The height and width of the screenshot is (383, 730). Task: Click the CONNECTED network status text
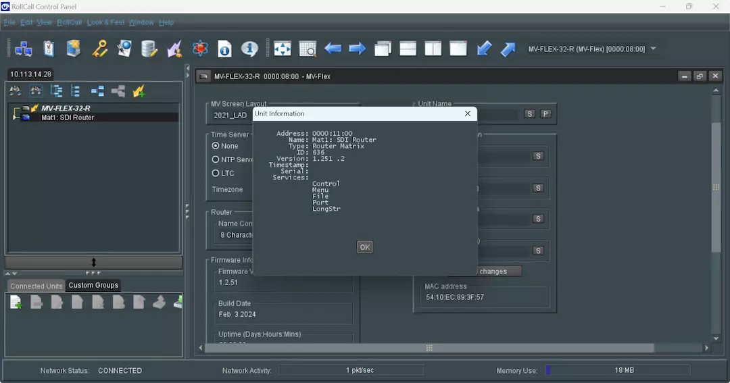[120, 370]
